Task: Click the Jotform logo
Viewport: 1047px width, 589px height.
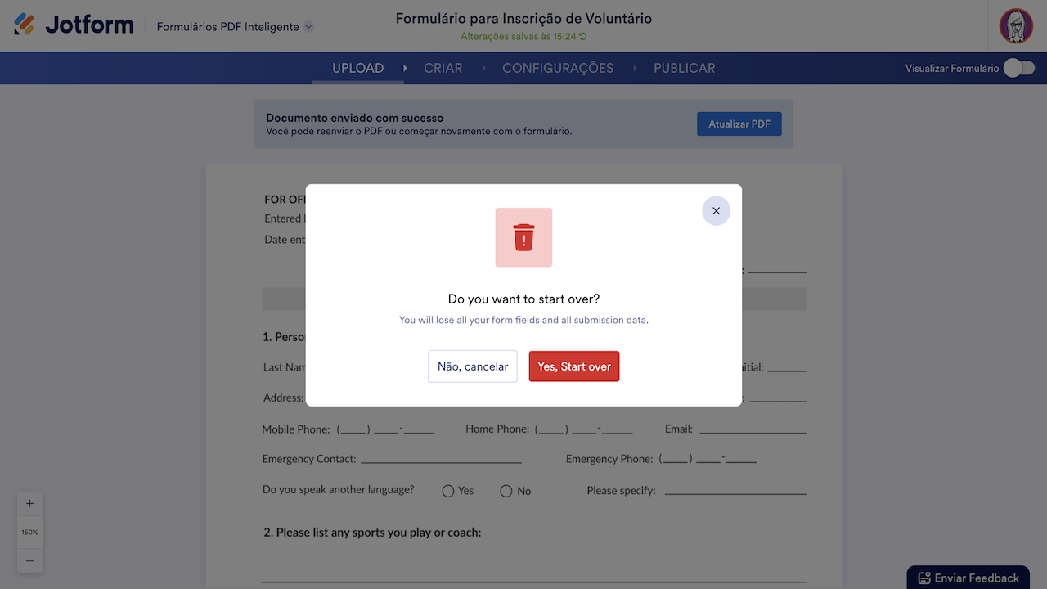Action: pos(74,25)
